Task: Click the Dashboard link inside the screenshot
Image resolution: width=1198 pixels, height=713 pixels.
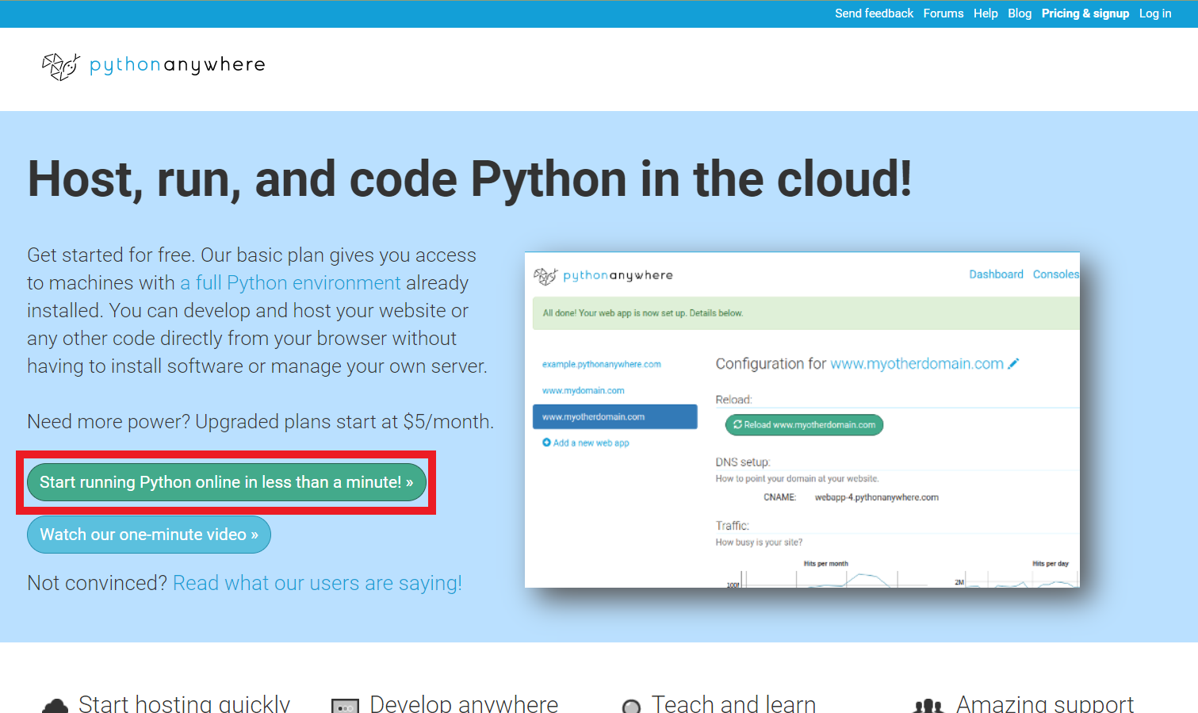Action: [996, 274]
